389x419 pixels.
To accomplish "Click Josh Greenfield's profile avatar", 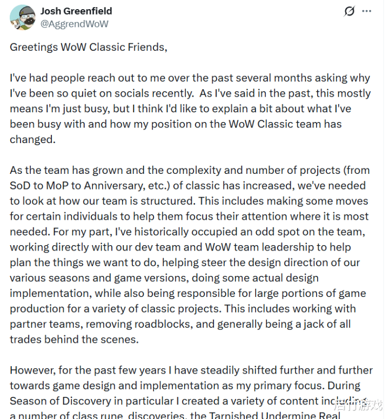I will (x=23, y=17).
